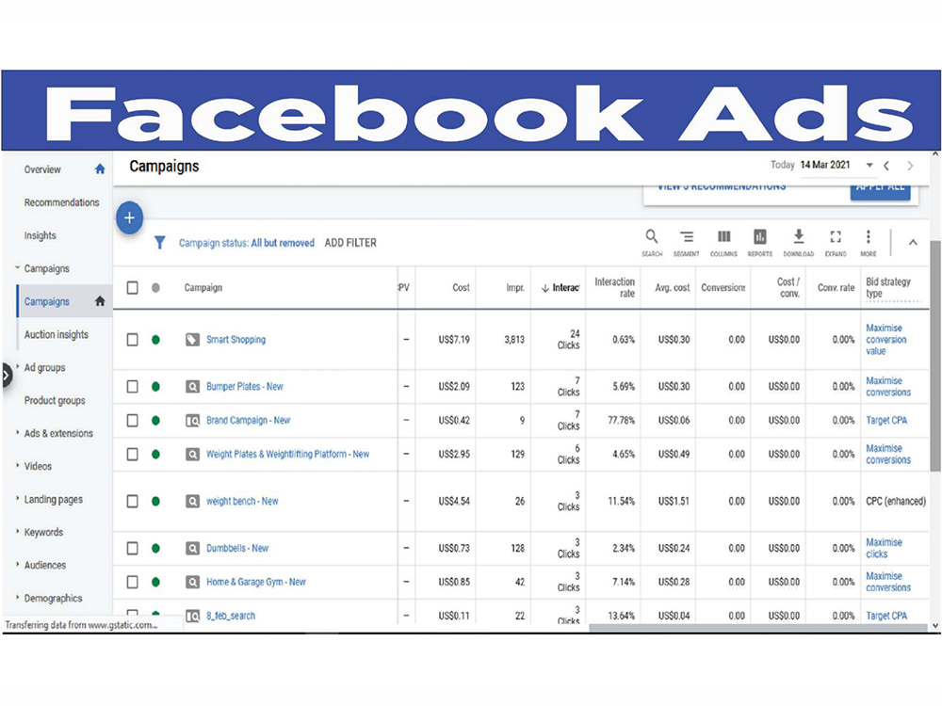The width and height of the screenshot is (942, 706).
Task: Tick the checkbox for Brand Campaign - New
Action: (132, 421)
